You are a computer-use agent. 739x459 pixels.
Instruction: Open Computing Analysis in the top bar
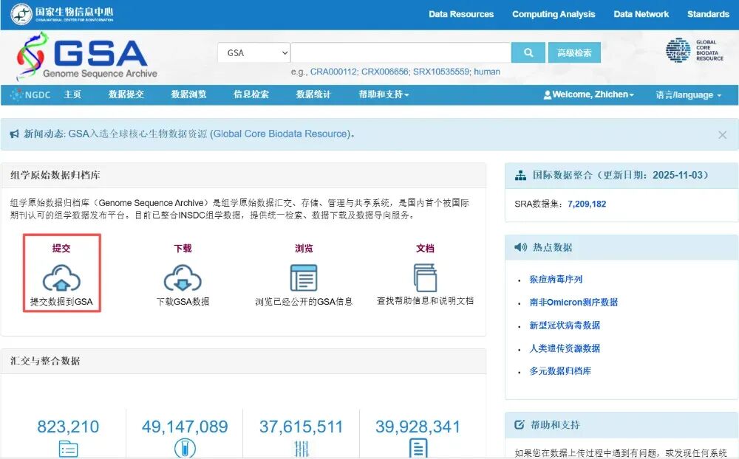tap(554, 14)
